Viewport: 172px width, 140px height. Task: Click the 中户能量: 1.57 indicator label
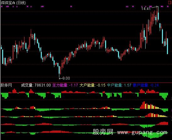119,85
